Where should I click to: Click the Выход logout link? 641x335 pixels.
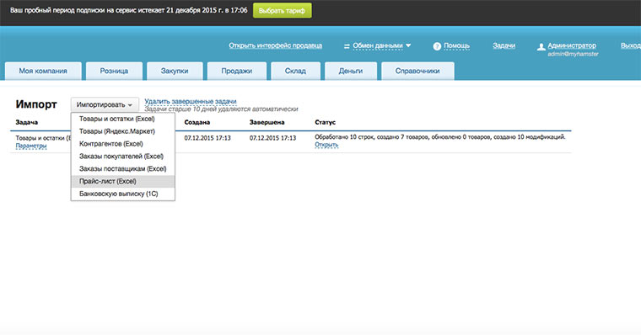point(630,45)
